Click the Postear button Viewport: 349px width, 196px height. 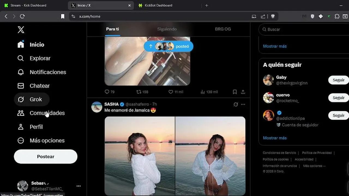tap(46, 157)
